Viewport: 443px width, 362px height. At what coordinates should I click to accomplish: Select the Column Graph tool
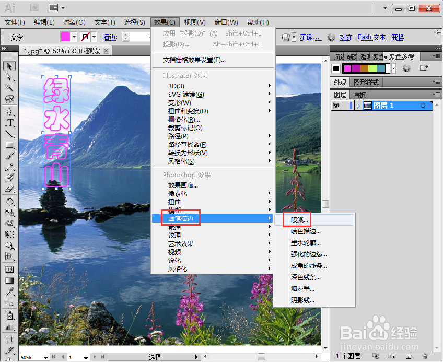click(x=9, y=326)
